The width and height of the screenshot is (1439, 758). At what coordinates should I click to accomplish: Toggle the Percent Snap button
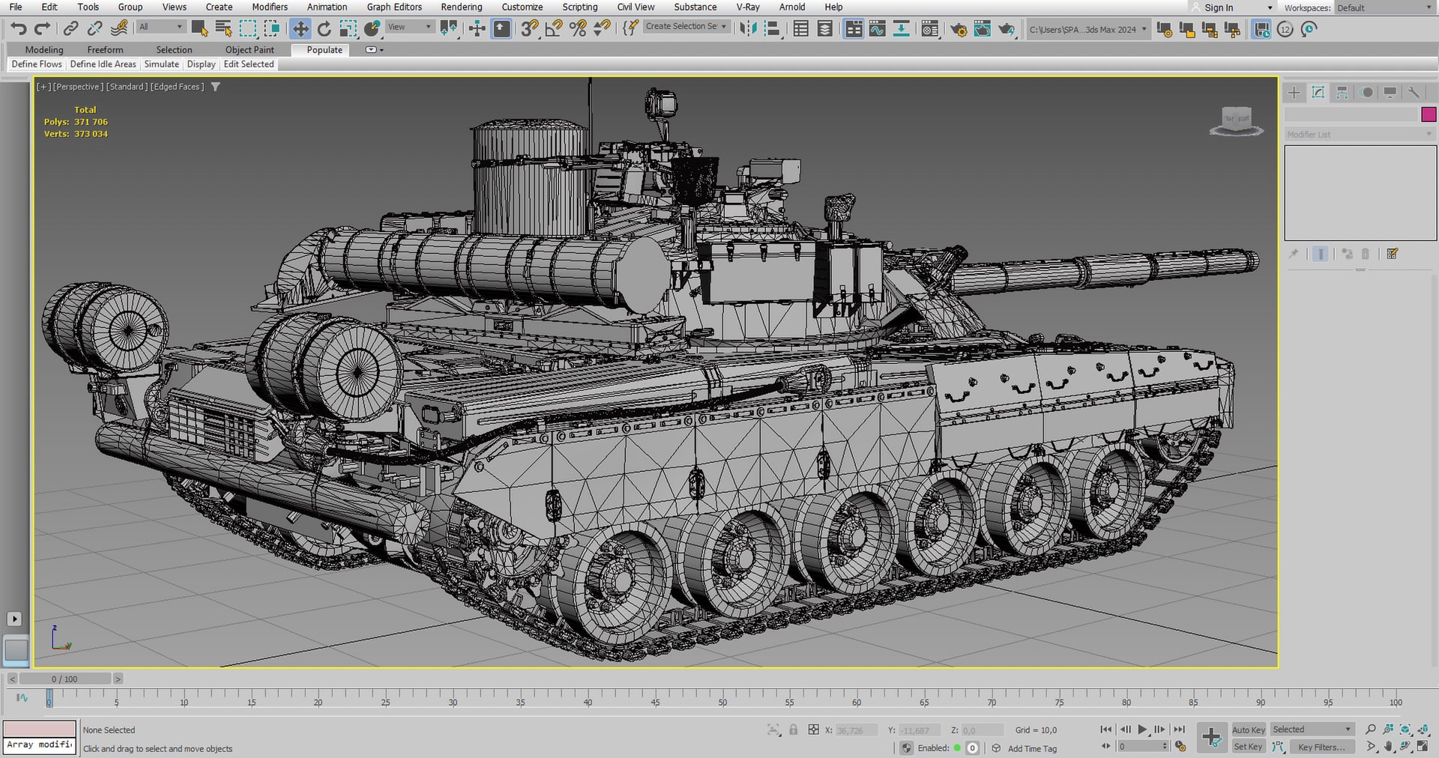578,28
